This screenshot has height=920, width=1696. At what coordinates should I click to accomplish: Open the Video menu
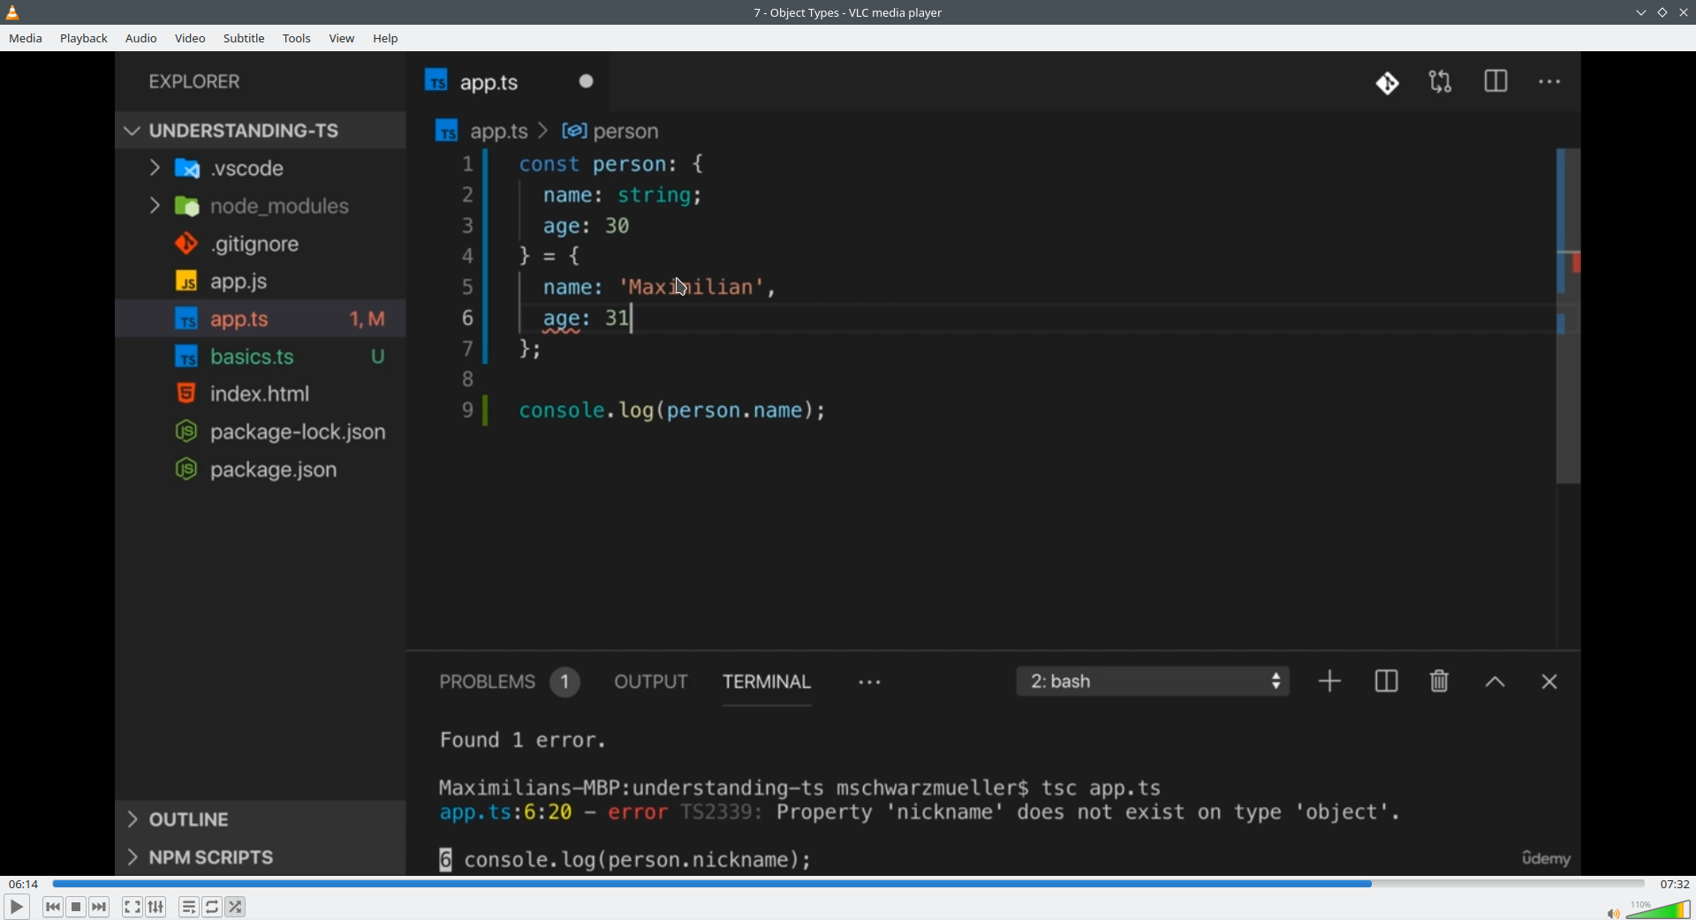click(191, 39)
